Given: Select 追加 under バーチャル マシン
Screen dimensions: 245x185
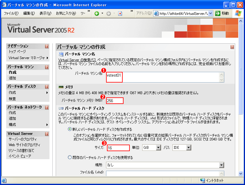Looking at the screenshot, I should pyautogui.click(x=12, y=78).
